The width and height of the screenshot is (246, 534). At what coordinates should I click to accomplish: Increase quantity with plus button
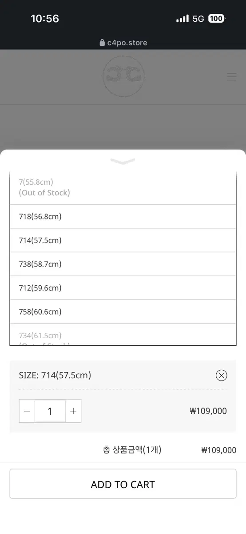pos(73,411)
